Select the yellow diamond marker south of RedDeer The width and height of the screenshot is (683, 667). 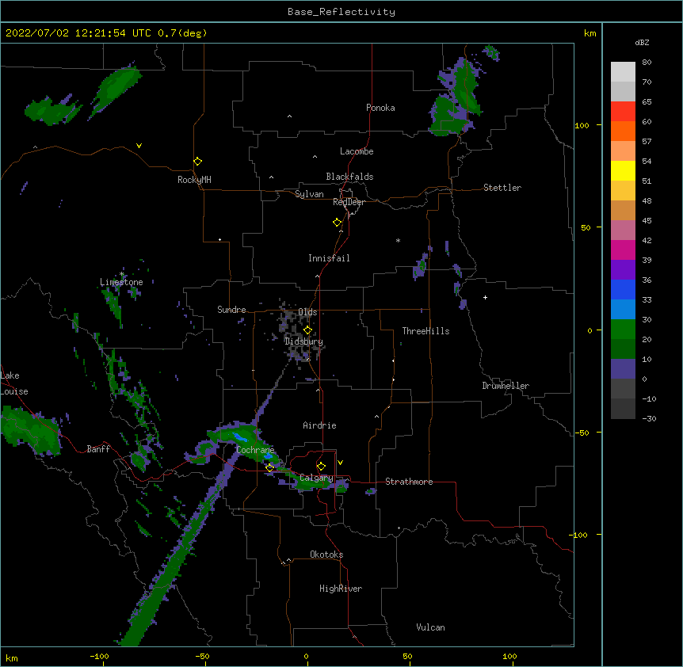338,223
